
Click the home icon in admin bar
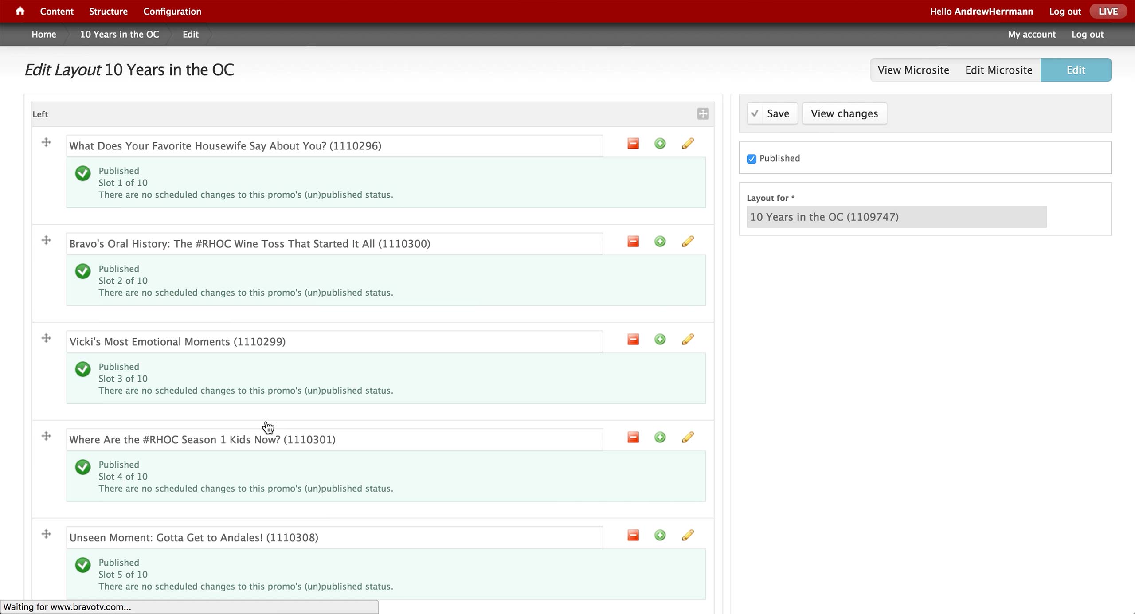[x=20, y=11]
